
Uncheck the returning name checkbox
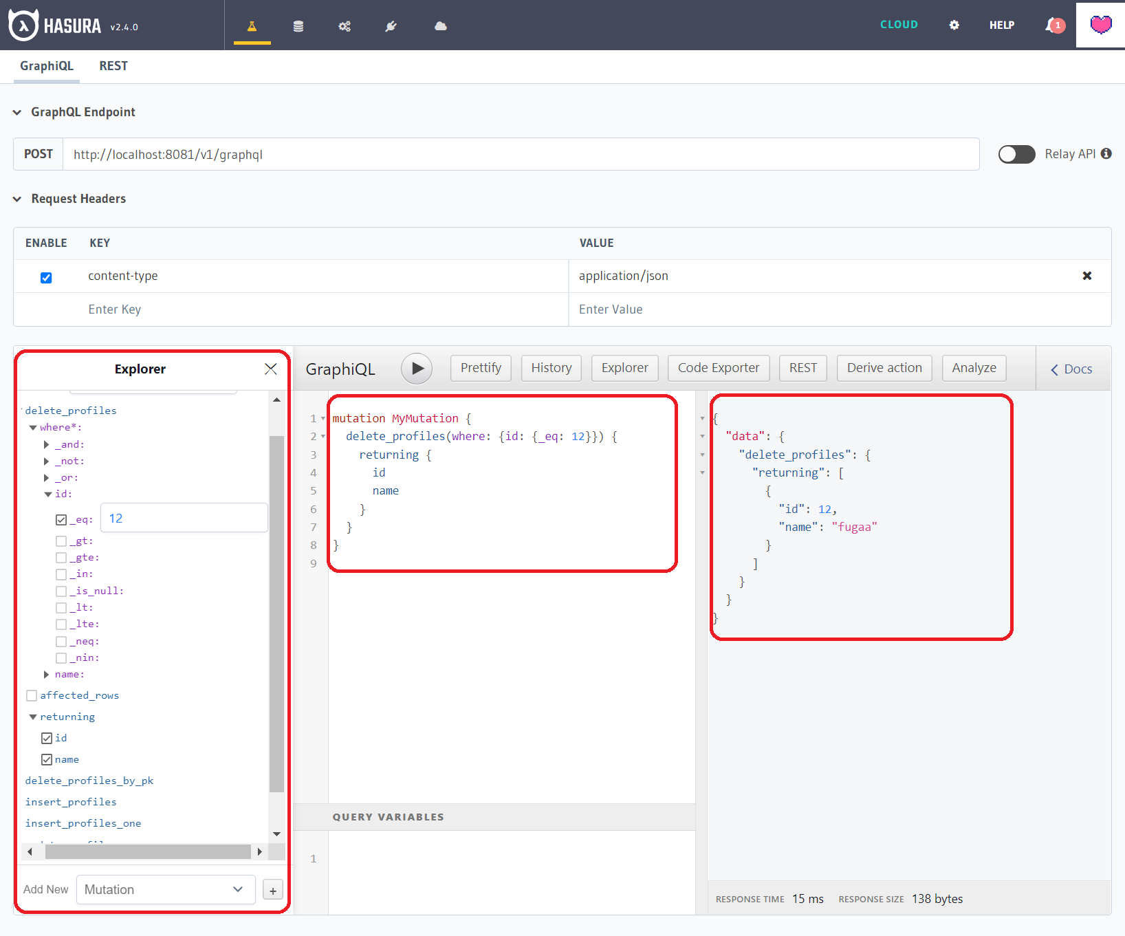47,760
